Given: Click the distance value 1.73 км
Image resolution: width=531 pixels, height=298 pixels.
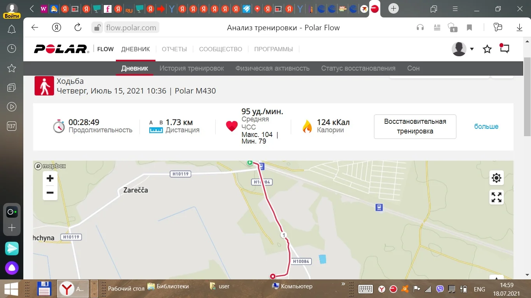Looking at the screenshot, I should tap(180, 122).
